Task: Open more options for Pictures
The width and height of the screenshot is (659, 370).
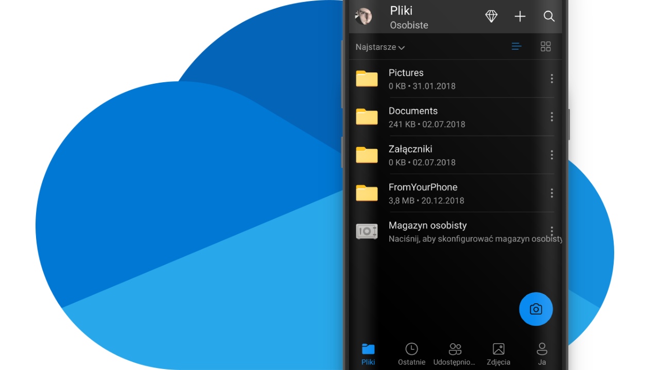Action: (x=551, y=79)
